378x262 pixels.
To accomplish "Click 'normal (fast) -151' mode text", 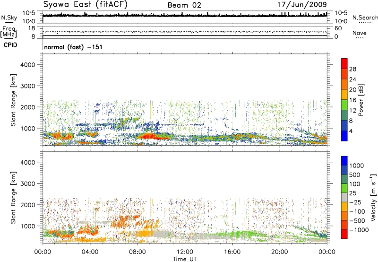I will [73, 47].
